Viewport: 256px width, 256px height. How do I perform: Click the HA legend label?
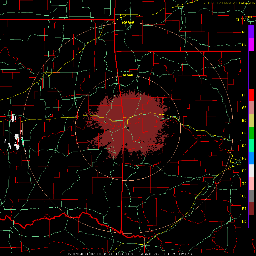tap(244, 95)
